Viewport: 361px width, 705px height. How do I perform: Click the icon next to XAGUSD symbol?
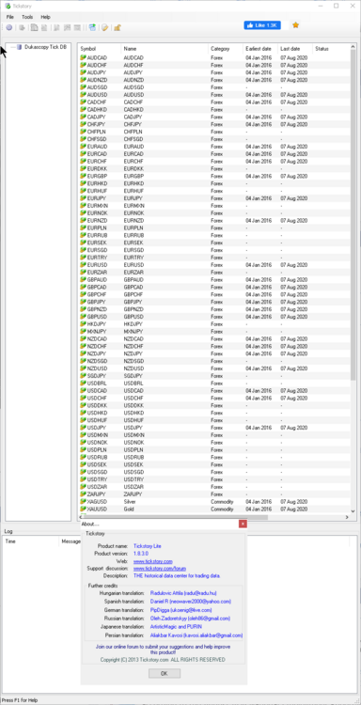83,501
